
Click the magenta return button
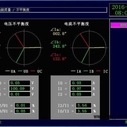[x=119, y=25]
